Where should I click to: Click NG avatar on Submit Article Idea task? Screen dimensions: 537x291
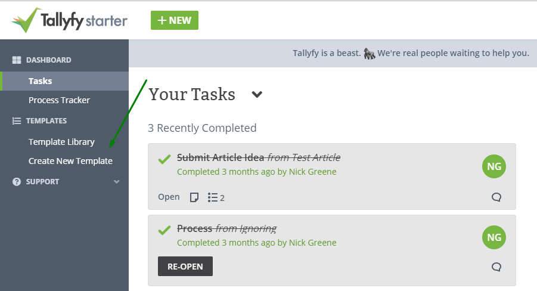(x=493, y=166)
